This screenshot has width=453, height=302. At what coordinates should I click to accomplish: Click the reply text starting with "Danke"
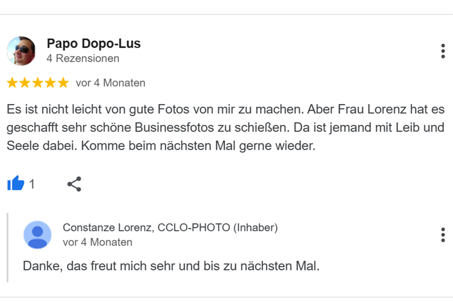coord(171,266)
